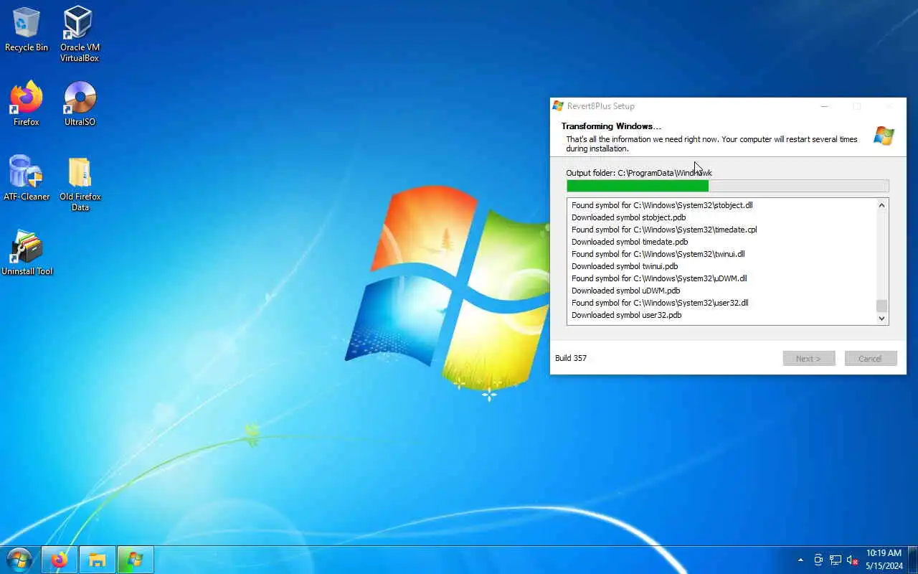Click the log scrollbar up arrow
Screen dimensions: 918x574
coord(882,205)
